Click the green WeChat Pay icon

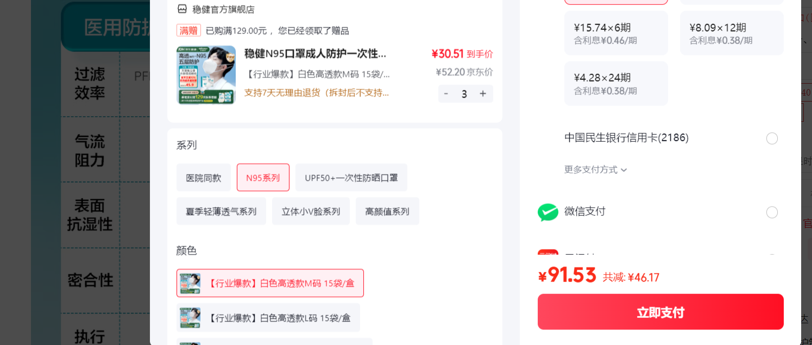pos(547,212)
